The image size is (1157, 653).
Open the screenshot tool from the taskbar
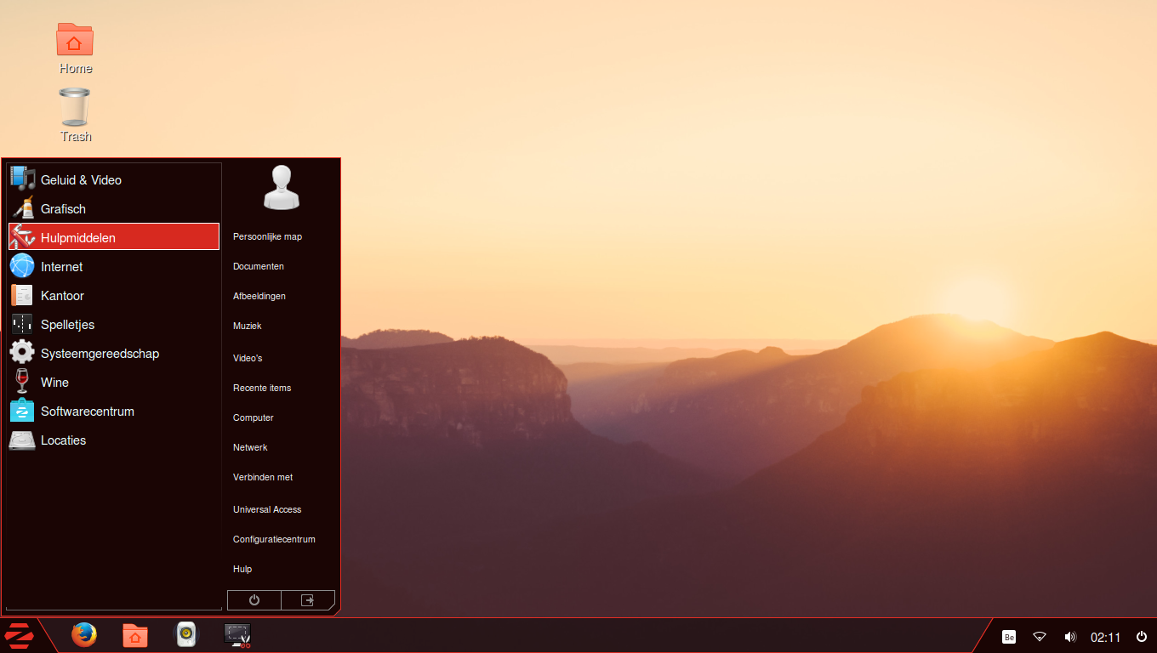click(x=237, y=635)
